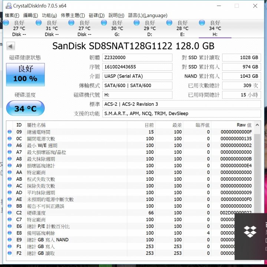The height and width of the screenshot is (267, 267).
Task: Click the 臨界值 column header
Action: click(197, 125)
